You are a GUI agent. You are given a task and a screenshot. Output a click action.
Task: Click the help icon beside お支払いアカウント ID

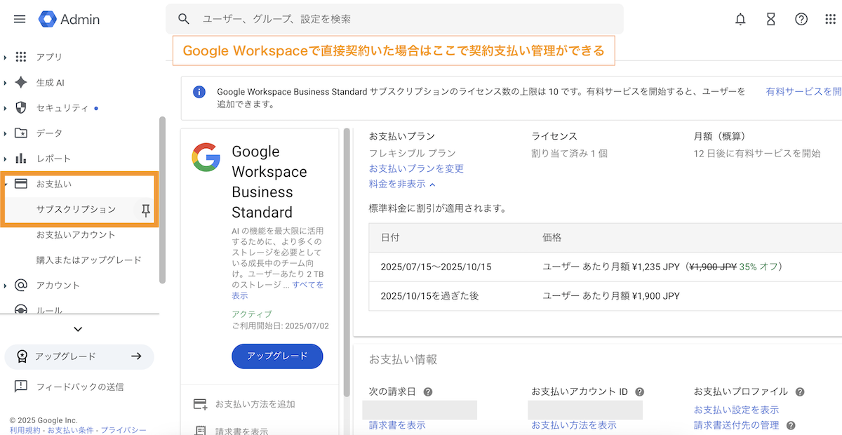pos(639,392)
